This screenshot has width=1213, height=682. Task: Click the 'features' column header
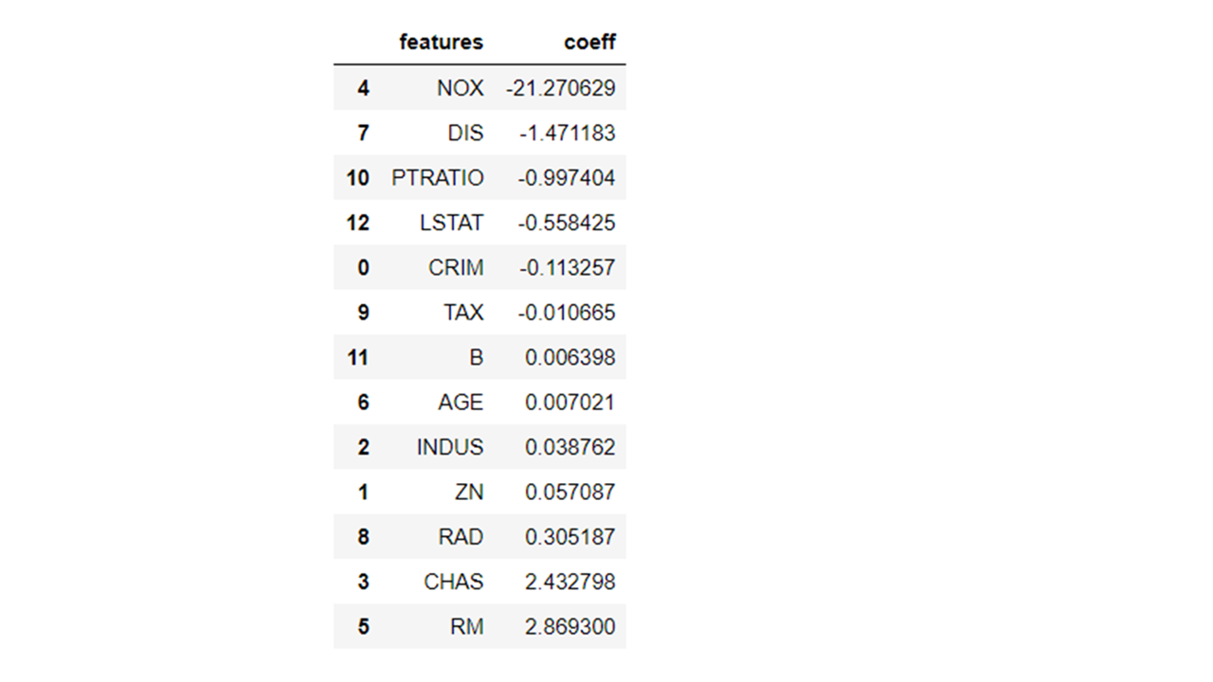pos(441,43)
